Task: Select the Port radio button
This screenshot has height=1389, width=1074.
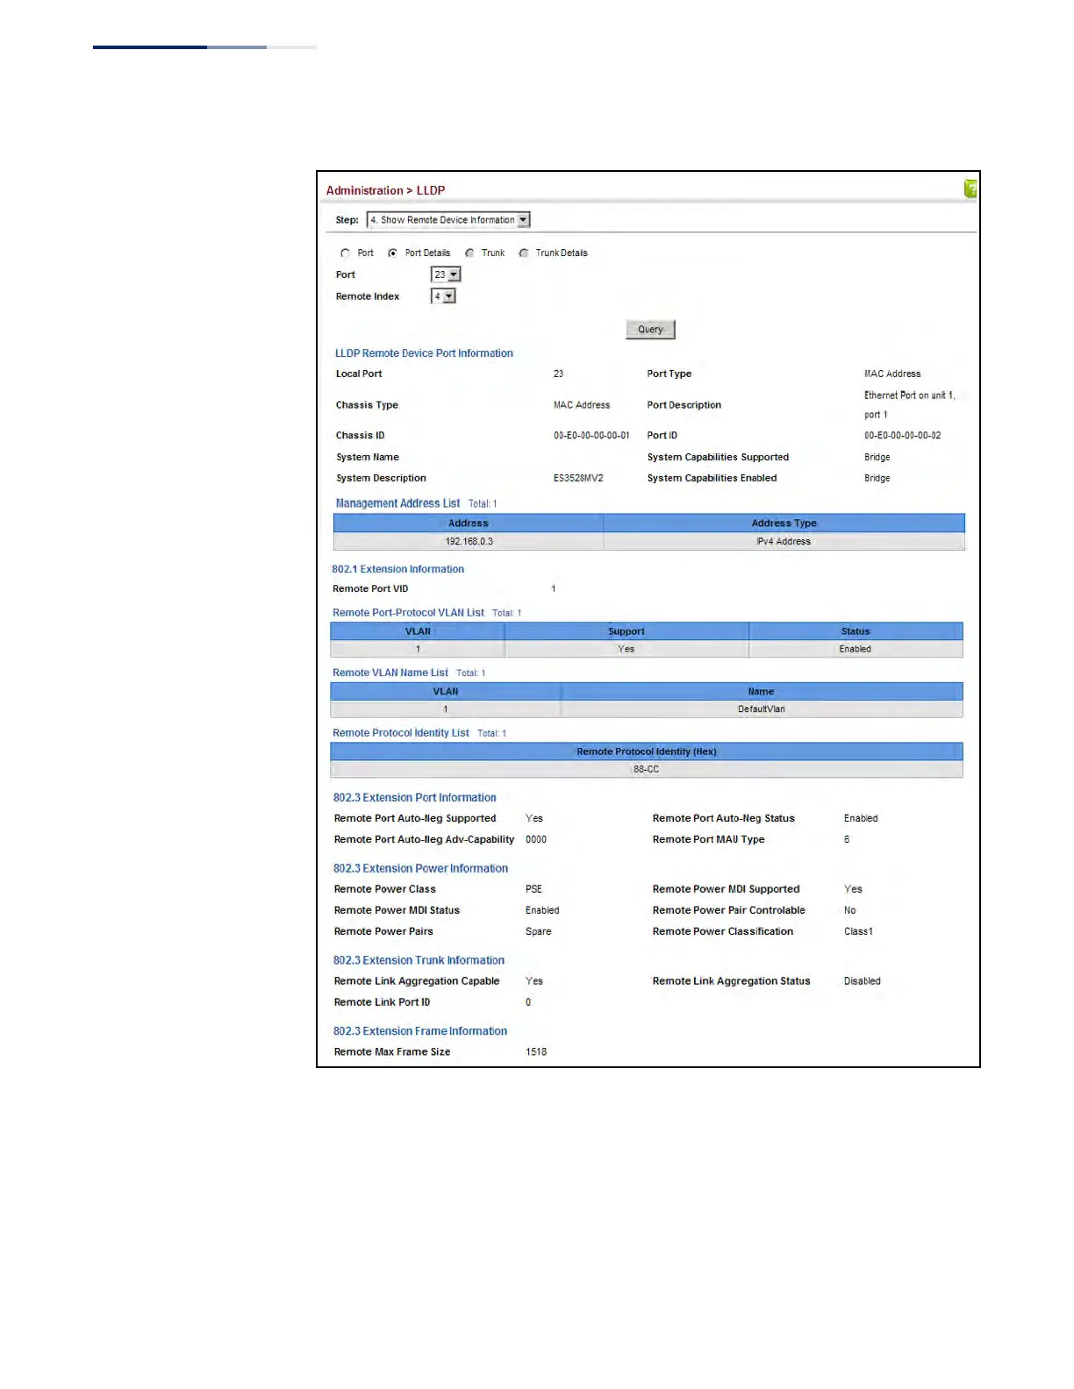Action: pos(345,253)
